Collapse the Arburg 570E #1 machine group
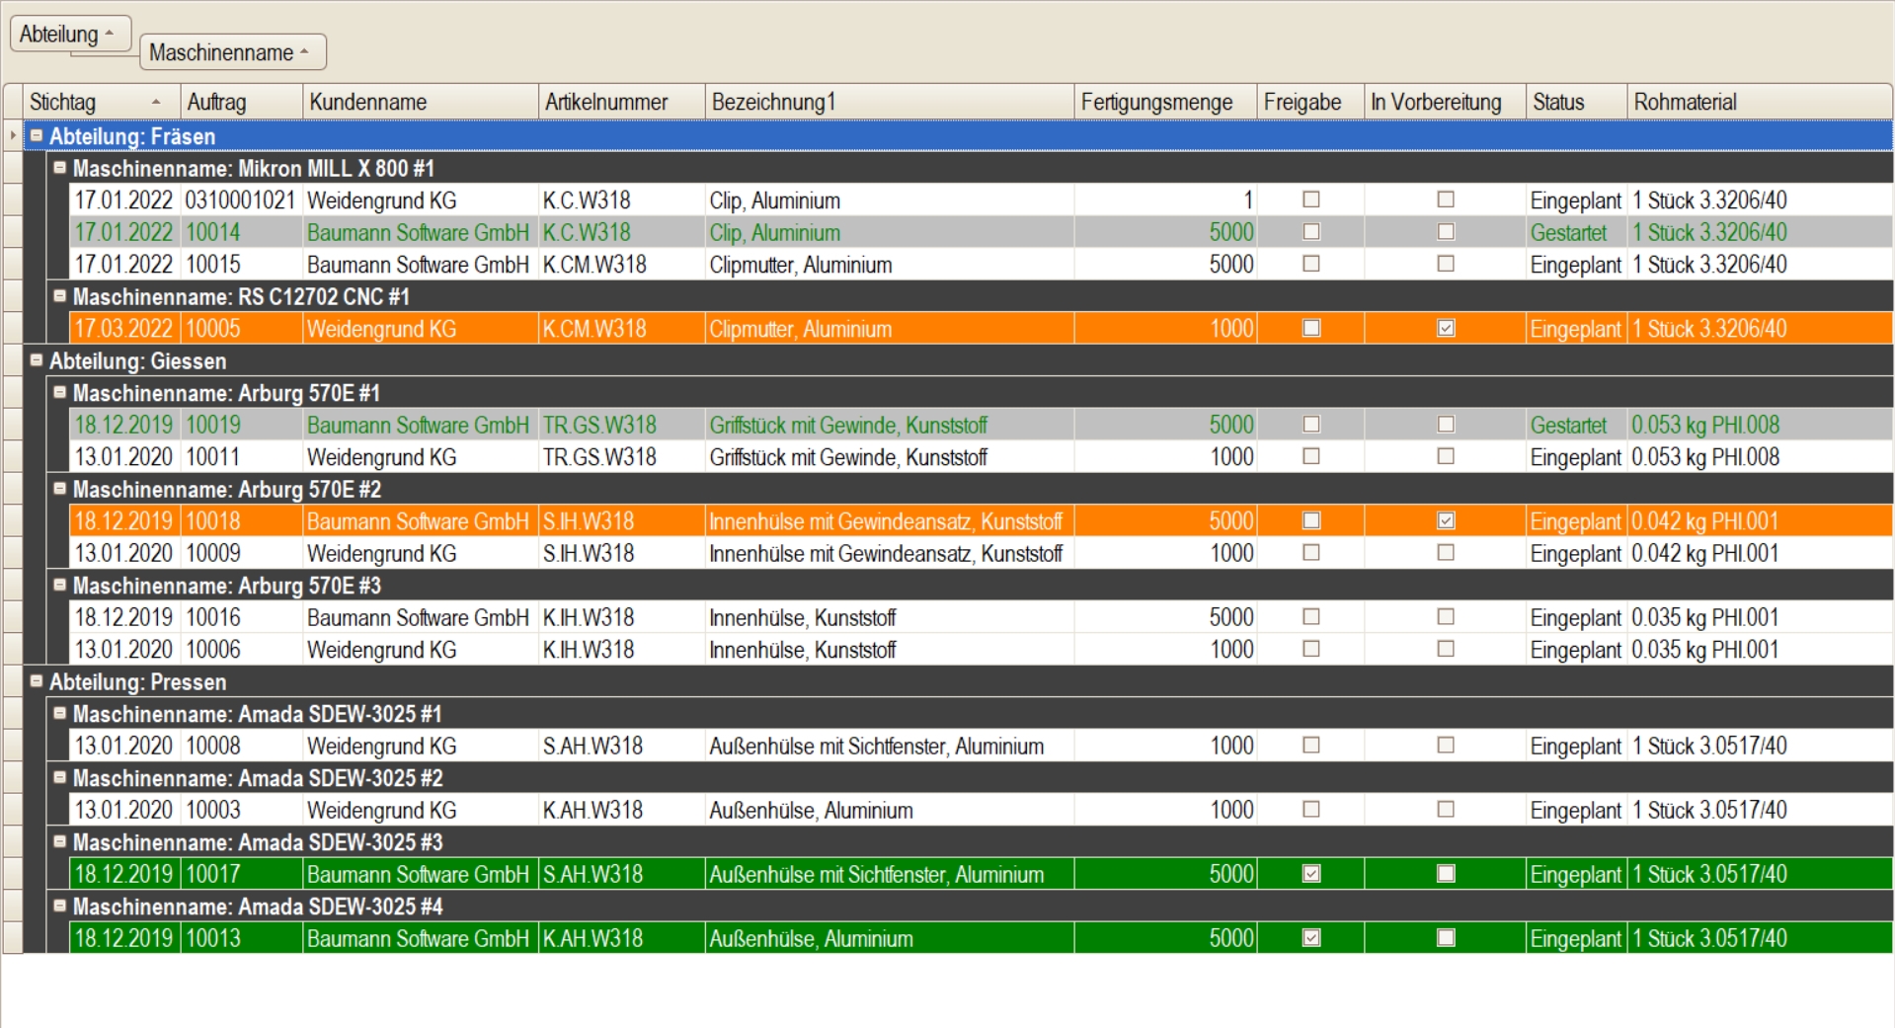 point(59,392)
